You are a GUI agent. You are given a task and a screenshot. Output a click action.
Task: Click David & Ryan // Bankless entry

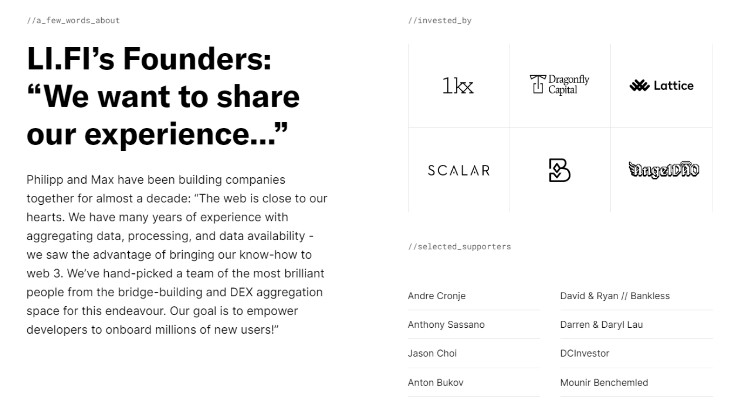tap(615, 296)
